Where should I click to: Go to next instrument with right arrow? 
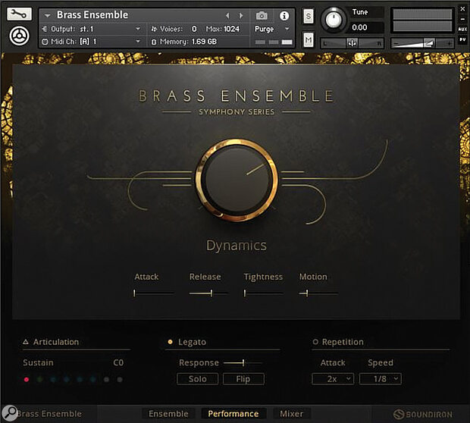coord(241,15)
